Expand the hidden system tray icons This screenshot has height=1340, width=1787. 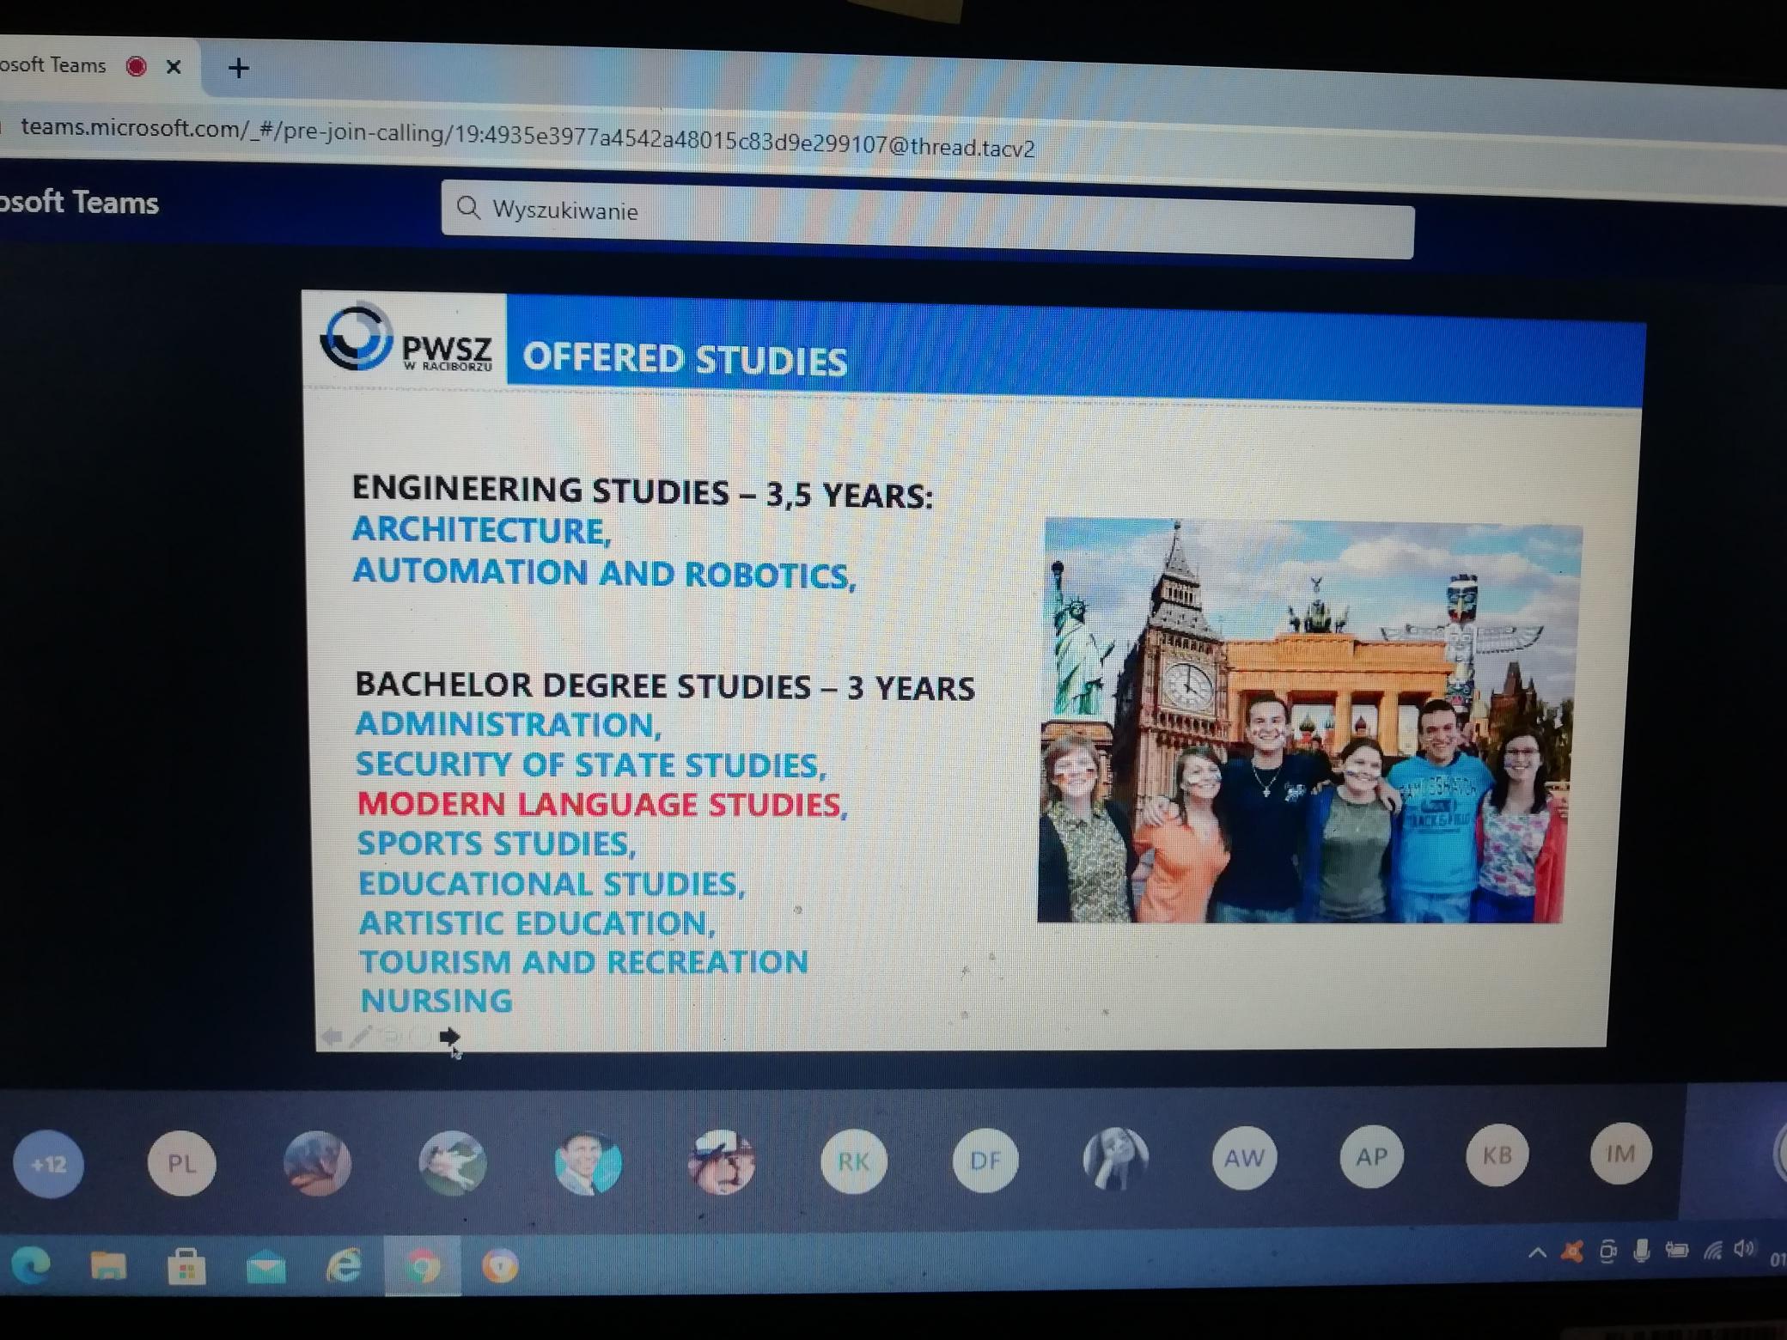point(1537,1252)
